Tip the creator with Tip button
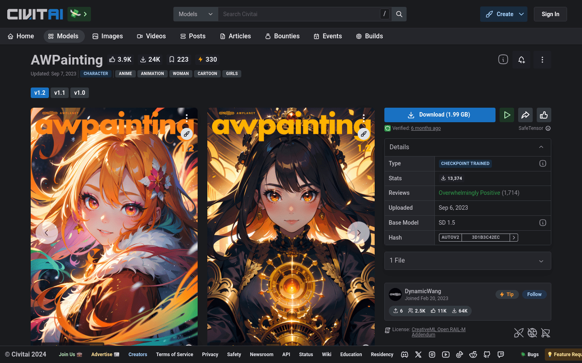The height and width of the screenshot is (363, 582). click(507, 294)
